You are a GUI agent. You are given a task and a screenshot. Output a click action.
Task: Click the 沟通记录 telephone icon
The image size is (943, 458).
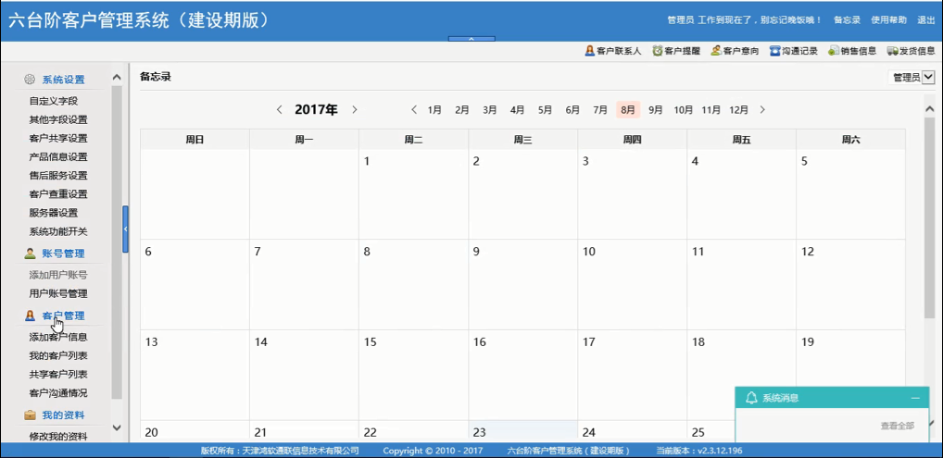pyautogui.click(x=775, y=51)
